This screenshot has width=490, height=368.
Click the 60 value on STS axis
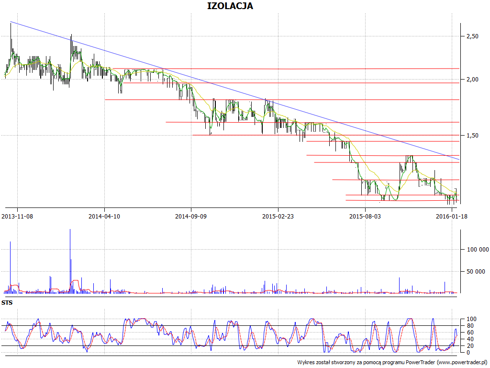pyautogui.click(x=470, y=333)
